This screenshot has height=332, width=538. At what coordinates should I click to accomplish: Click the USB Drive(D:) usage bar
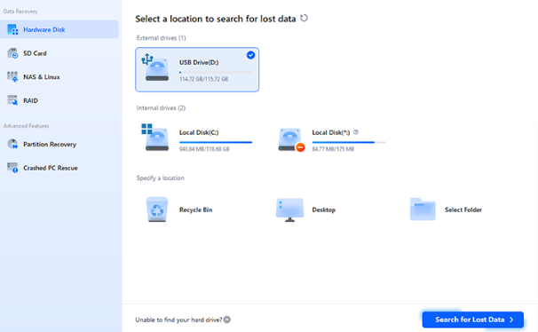[216, 73]
